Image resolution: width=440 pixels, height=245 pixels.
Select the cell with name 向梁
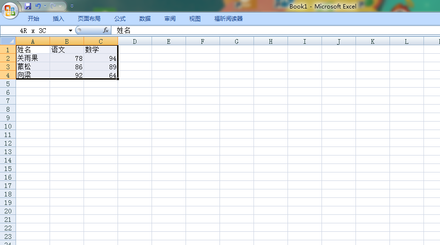click(x=33, y=75)
